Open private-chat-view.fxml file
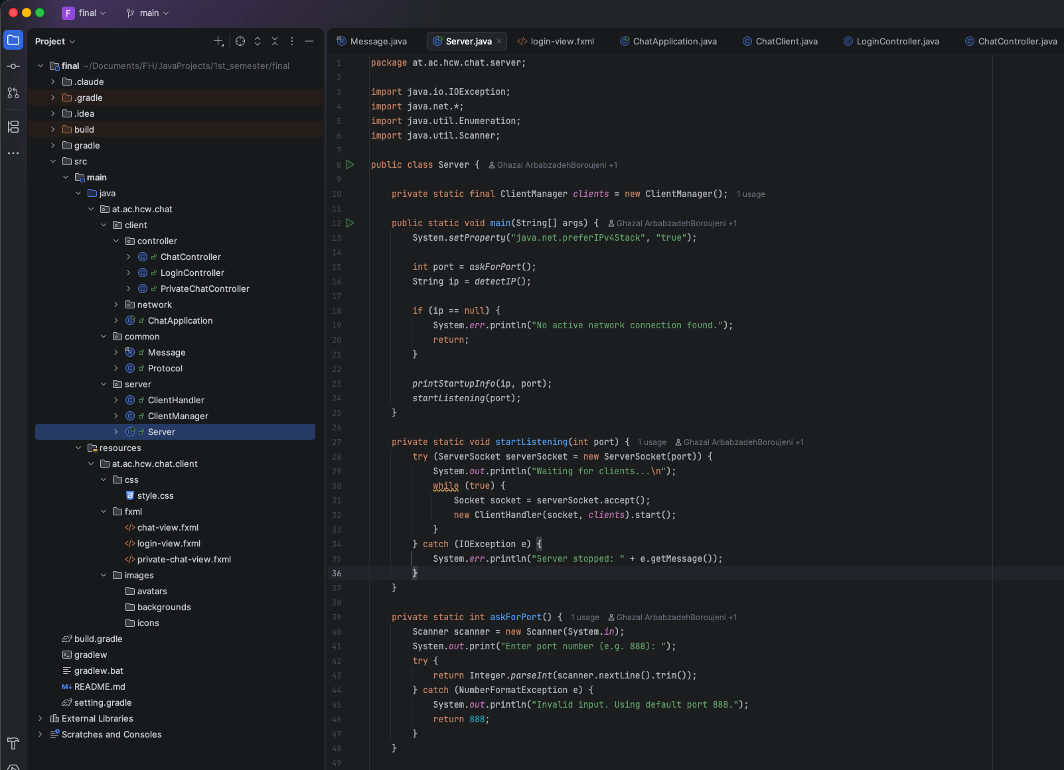 pyautogui.click(x=184, y=559)
